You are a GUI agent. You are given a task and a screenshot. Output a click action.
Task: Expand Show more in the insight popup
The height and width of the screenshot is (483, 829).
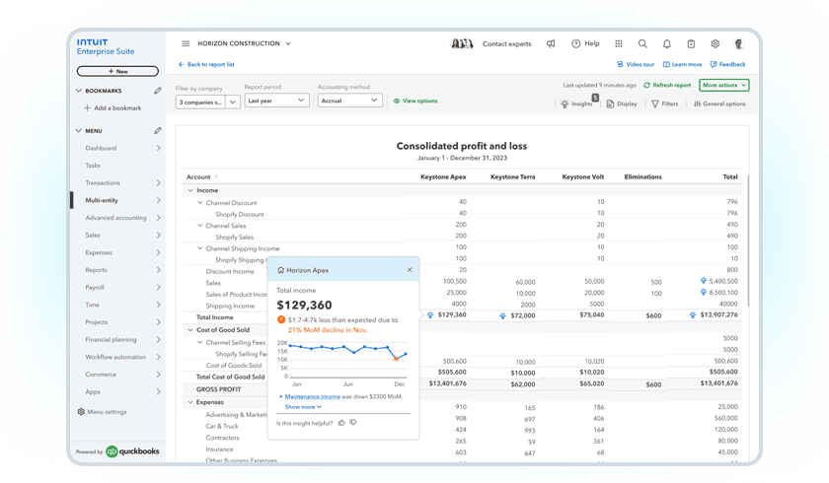303,407
